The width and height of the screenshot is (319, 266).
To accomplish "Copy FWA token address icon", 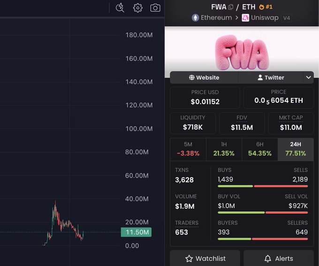I will [x=231, y=7].
